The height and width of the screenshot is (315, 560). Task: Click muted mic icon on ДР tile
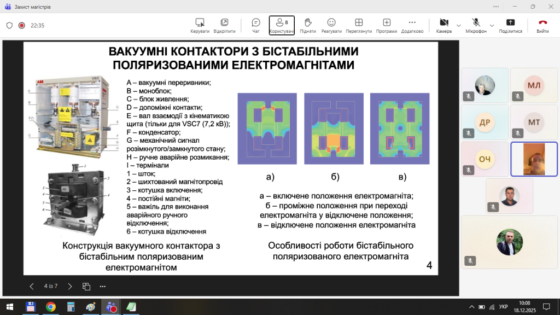coord(469,133)
